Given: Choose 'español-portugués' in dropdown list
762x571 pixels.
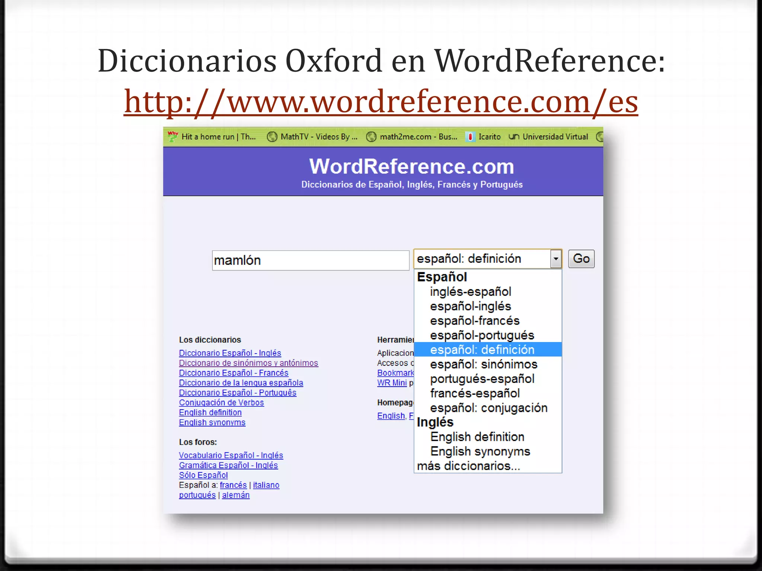Looking at the screenshot, I should (x=488, y=335).
